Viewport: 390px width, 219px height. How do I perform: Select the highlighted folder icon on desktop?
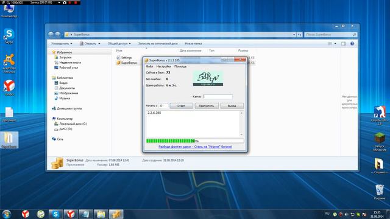click(x=9, y=140)
